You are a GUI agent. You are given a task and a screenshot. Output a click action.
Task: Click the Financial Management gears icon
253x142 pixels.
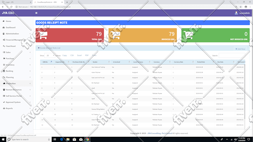pos(4,40)
